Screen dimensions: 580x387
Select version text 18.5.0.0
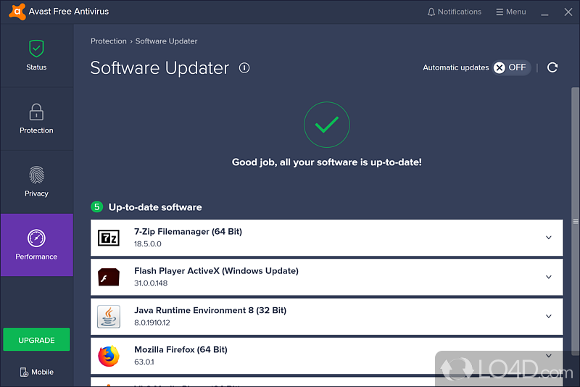[148, 244]
